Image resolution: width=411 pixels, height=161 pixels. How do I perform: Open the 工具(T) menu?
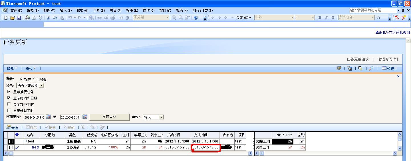point(99,11)
